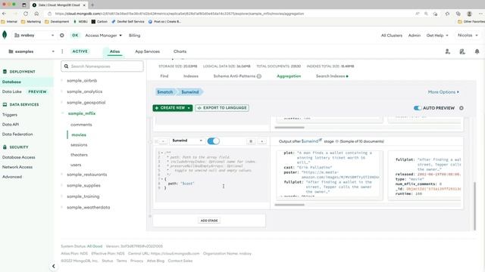Click the Add Stage button
This screenshot has width=485, height=272.
coord(209,221)
